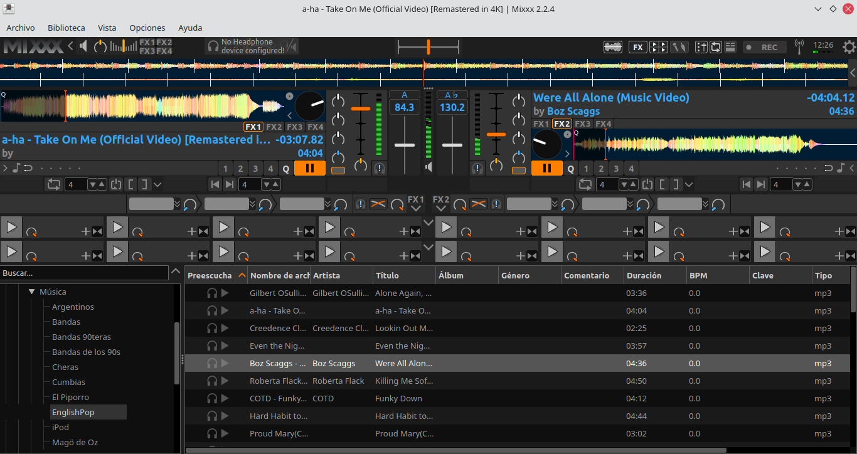857x454 pixels.
Task: Open the Biblioteca menu
Action: pyautogui.click(x=66, y=28)
